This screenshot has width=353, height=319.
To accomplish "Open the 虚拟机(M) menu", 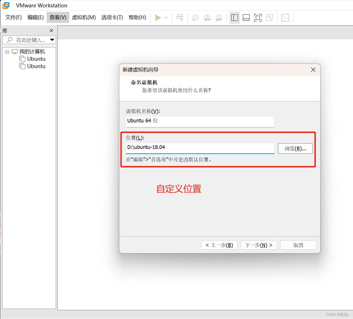I will pos(84,17).
